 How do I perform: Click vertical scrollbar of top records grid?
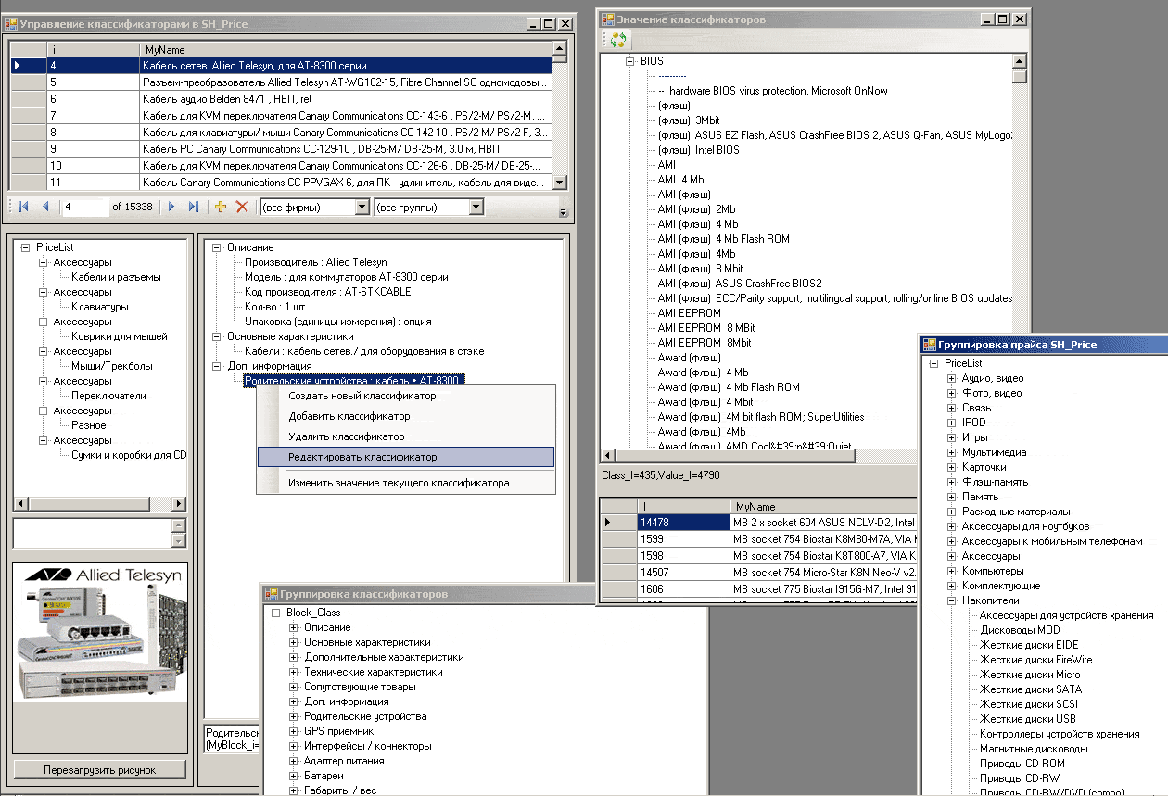click(x=559, y=115)
